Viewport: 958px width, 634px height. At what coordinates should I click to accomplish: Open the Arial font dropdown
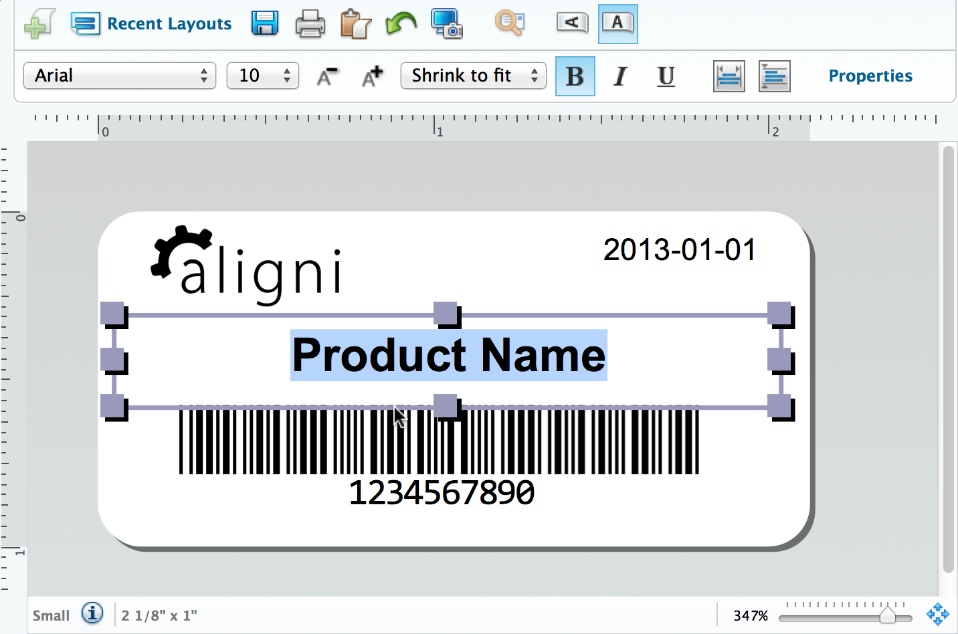pos(120,76)
